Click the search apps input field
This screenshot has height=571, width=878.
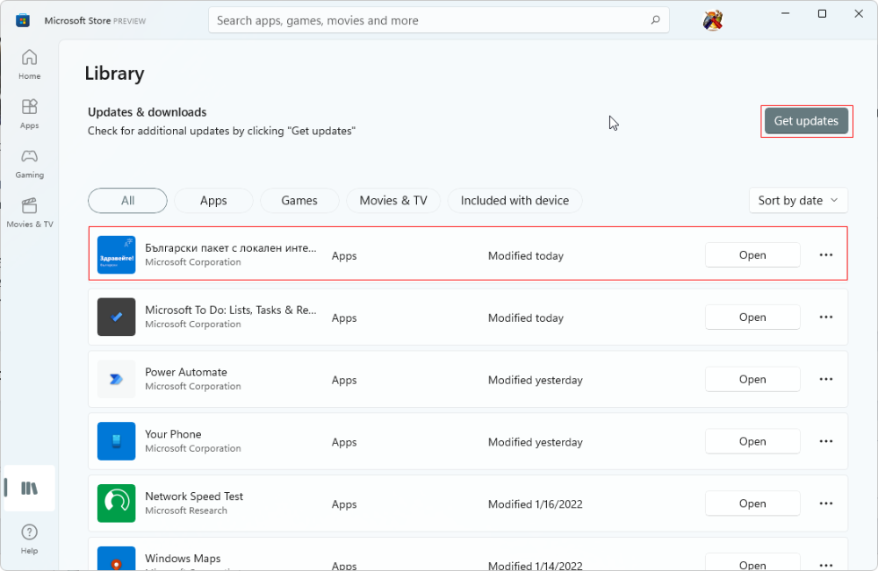(x=438, y=20)
